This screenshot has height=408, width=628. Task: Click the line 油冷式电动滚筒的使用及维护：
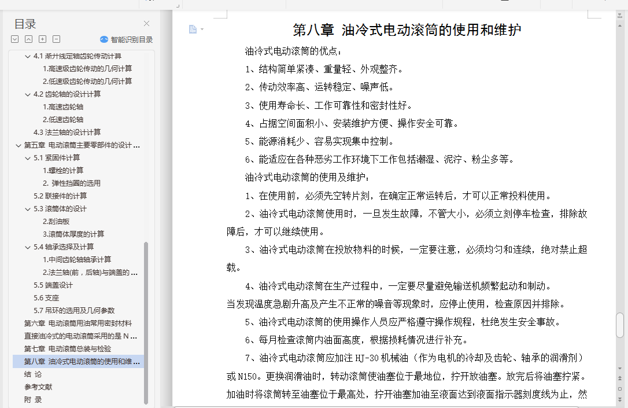tap(308, 177)
